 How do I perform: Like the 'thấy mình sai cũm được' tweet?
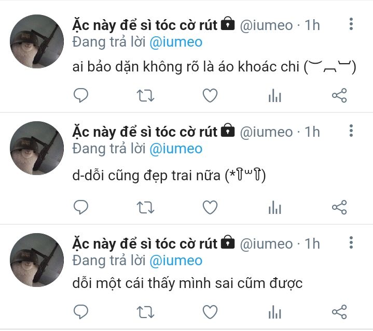(210, 312)
